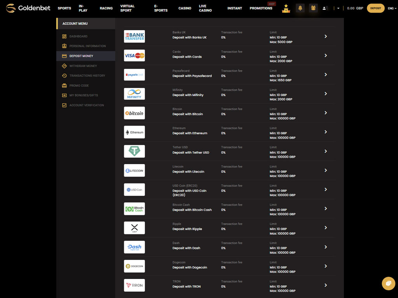Expand the Litecoin row chevron

click(326, 170)
